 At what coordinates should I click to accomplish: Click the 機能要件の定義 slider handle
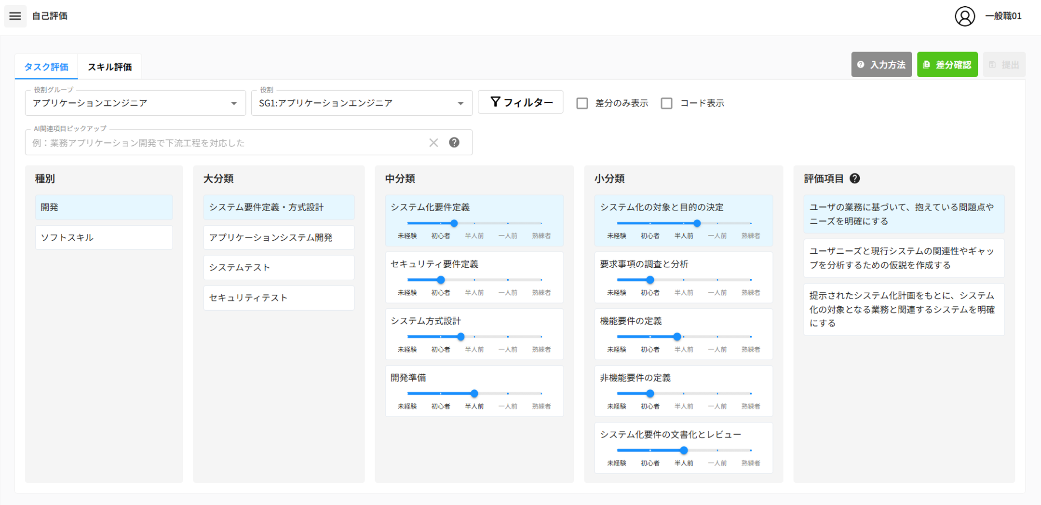pyautogui.click(x=677, y=337)
